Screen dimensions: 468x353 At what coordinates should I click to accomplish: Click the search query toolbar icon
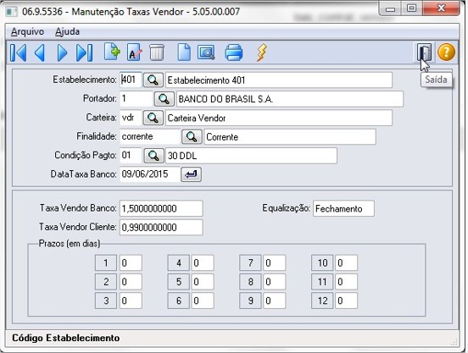[x=206, y=52]
